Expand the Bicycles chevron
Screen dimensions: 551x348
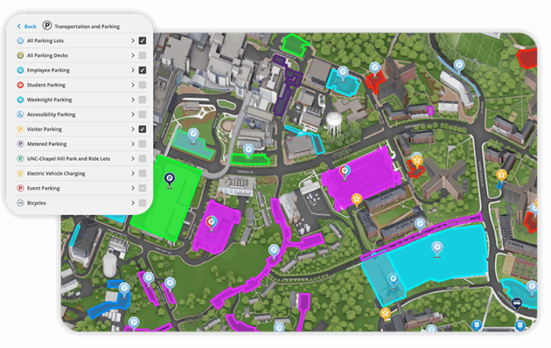[x=133, y=203]
